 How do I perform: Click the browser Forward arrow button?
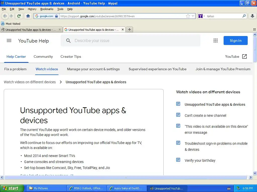[11, 16]
